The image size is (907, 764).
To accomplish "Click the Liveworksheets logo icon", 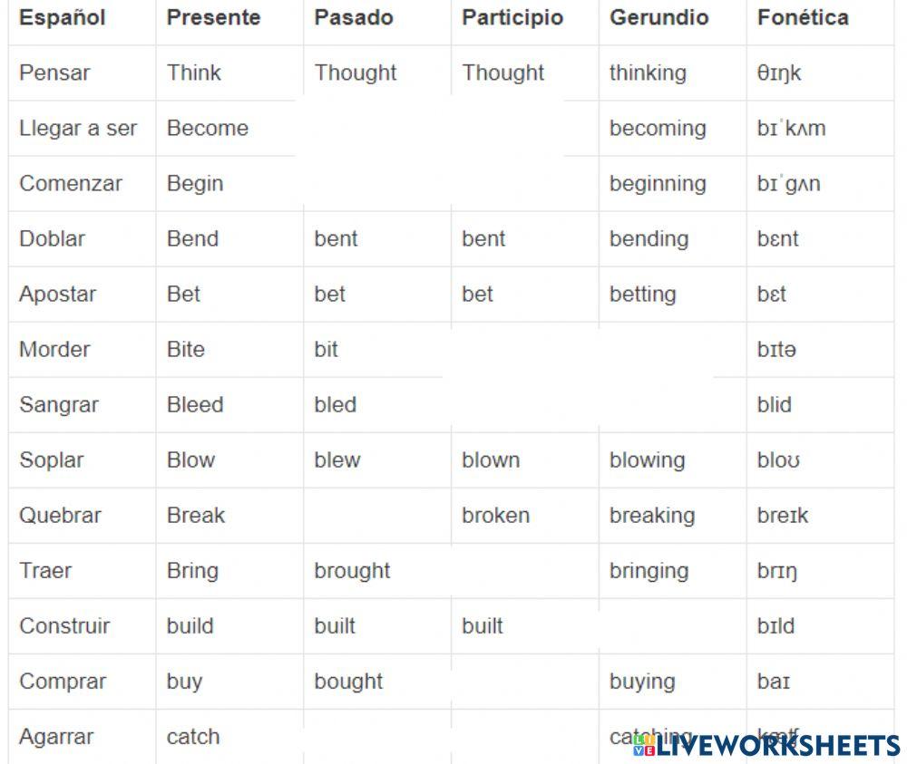I will coord(644,745).
